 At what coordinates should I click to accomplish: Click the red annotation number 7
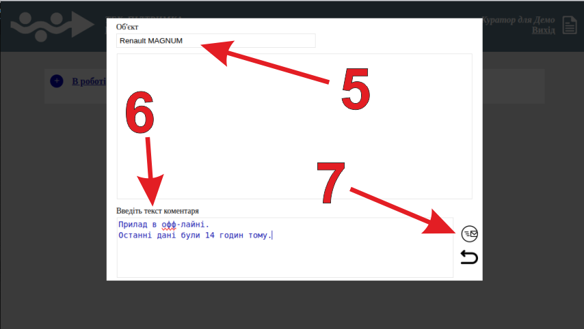click(x=333, y=184)
